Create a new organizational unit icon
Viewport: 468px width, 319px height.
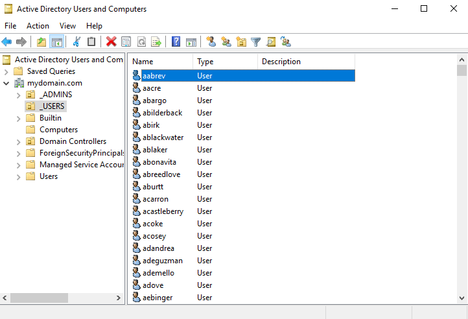click(x=241, y=41)
